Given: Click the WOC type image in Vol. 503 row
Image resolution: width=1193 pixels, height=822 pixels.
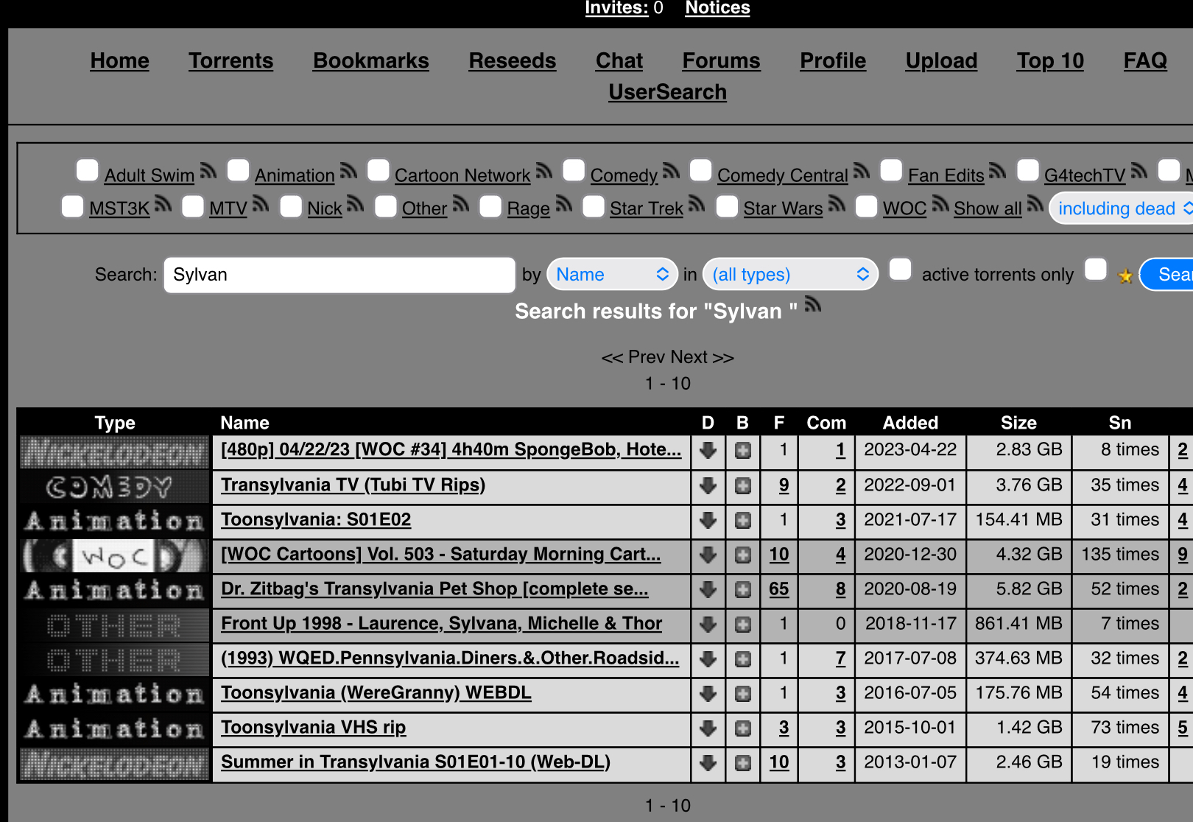Looking at the screenshot, I should (115, 556).
